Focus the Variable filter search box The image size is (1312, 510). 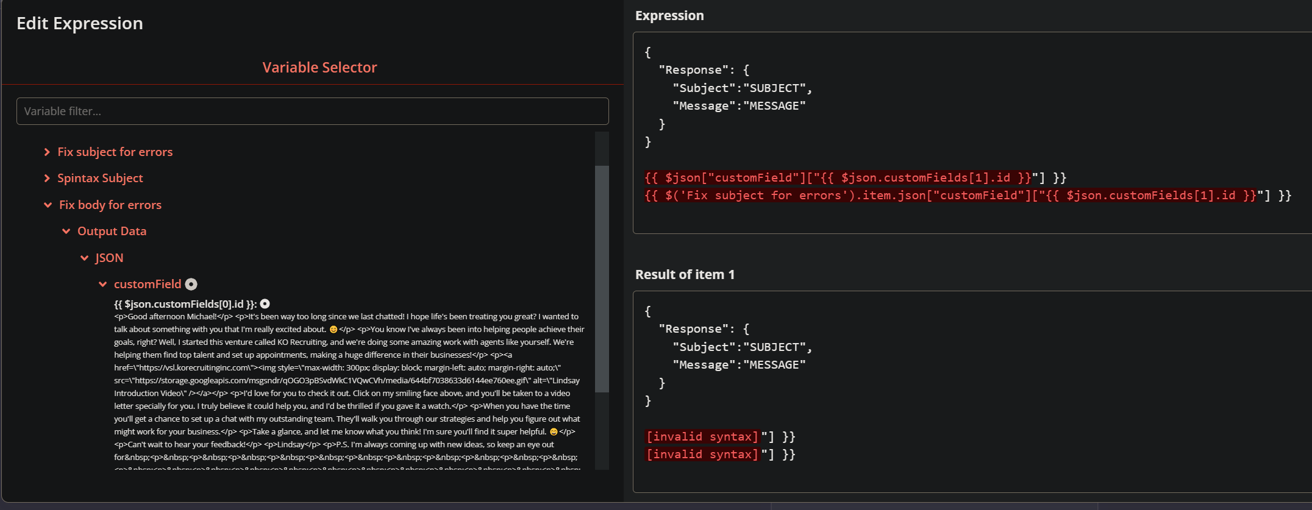coord(312,112)
